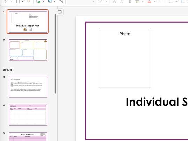Viewport: 188px width, 141px height.
Task: Open the Undo dropdown arrow
Action: pyautogui.click(x=11, y=1)
